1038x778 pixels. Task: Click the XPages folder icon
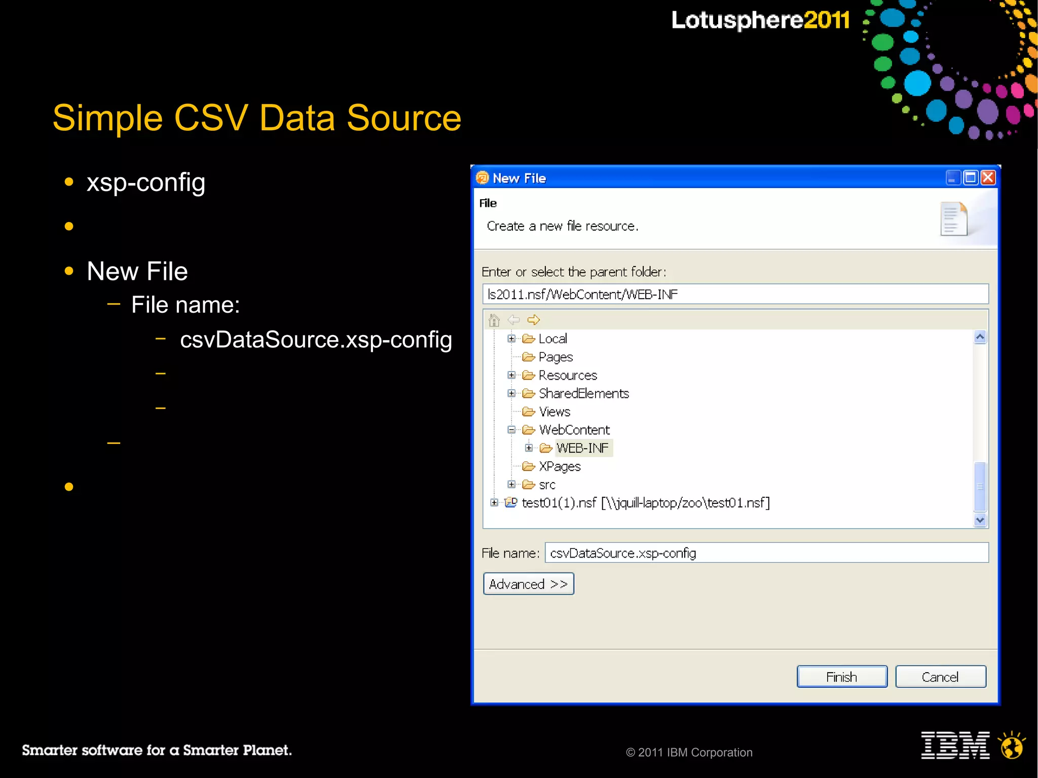point(529,466)
